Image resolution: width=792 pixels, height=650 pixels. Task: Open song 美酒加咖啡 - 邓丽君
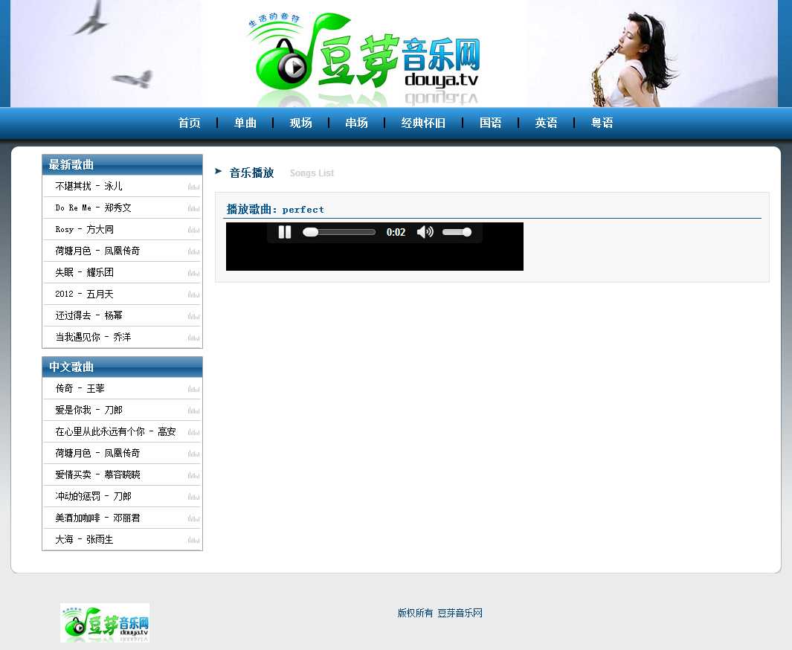[97, 518]
